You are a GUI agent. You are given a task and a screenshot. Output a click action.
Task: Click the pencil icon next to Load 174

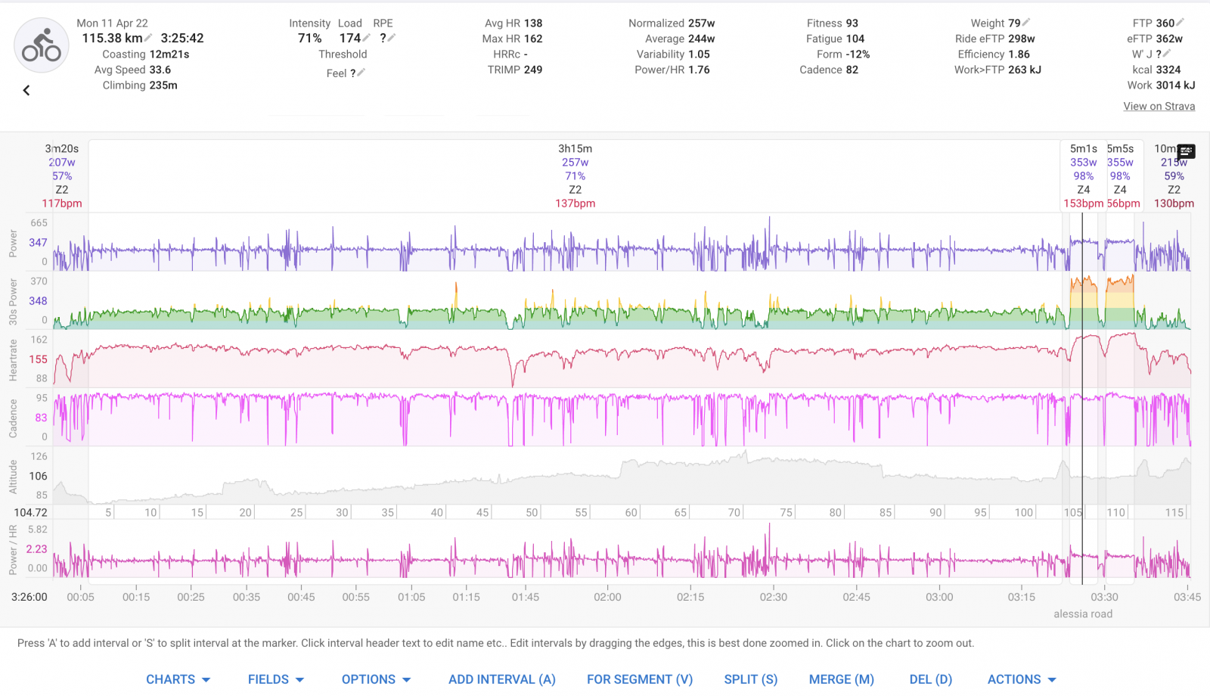(367, 38)
